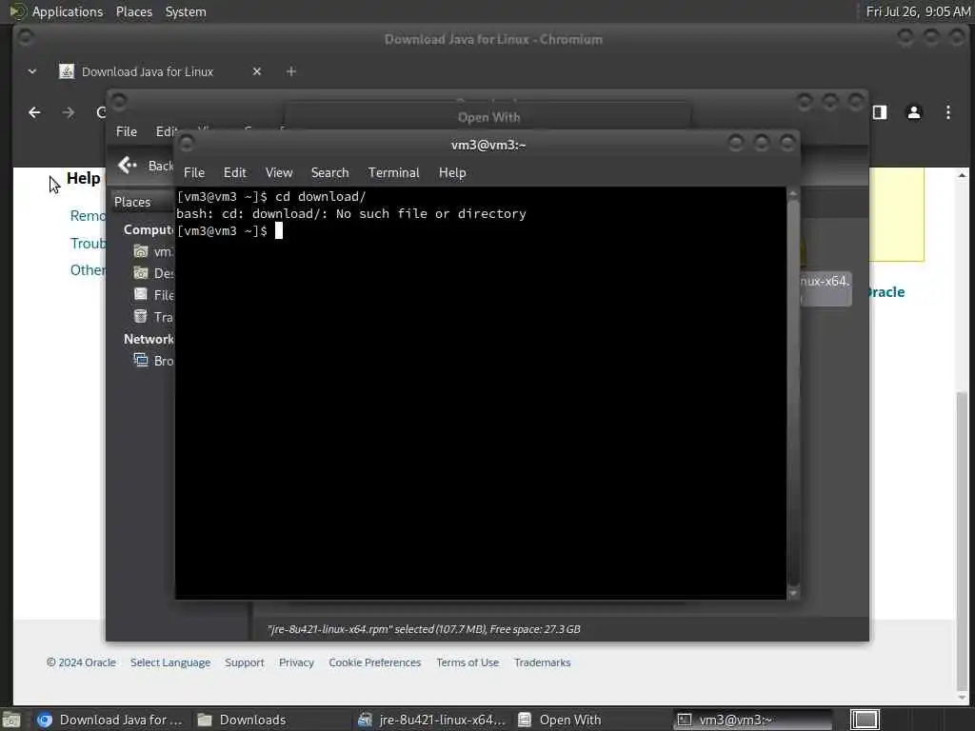Click the Chromium forward arrow
This screenshot has width=975, height=731.
tap(69, 112)
